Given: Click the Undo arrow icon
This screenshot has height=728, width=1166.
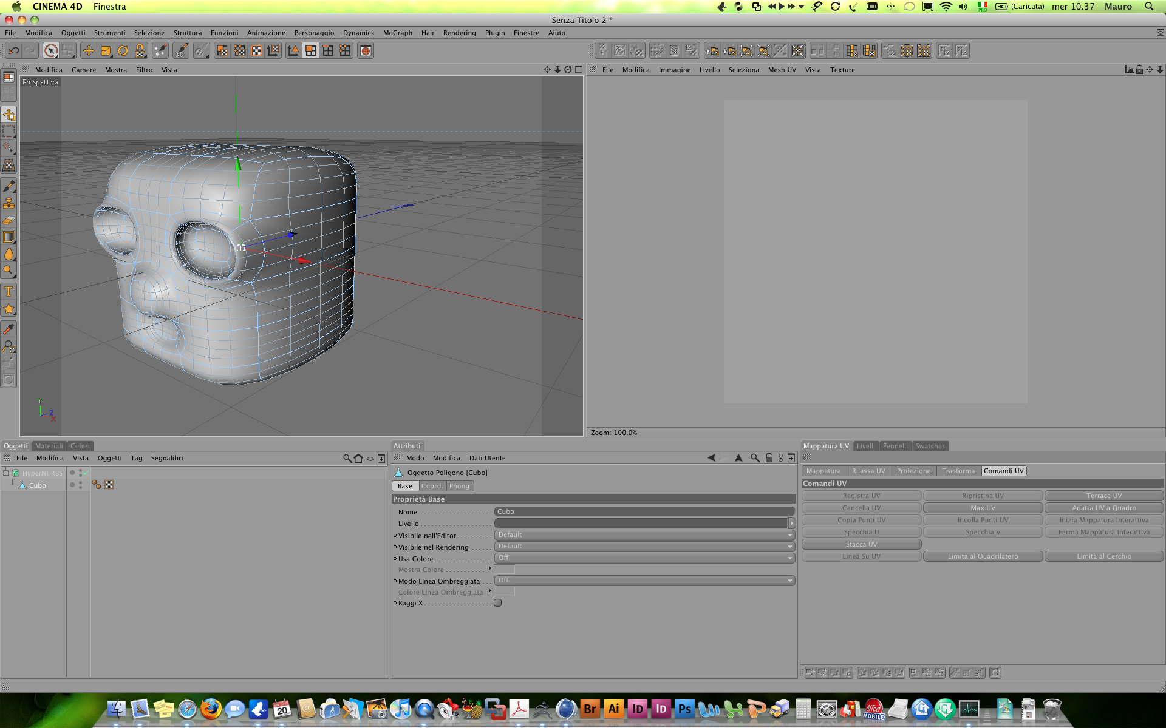Looking at the screenshot, I should [x=14, y=51].
